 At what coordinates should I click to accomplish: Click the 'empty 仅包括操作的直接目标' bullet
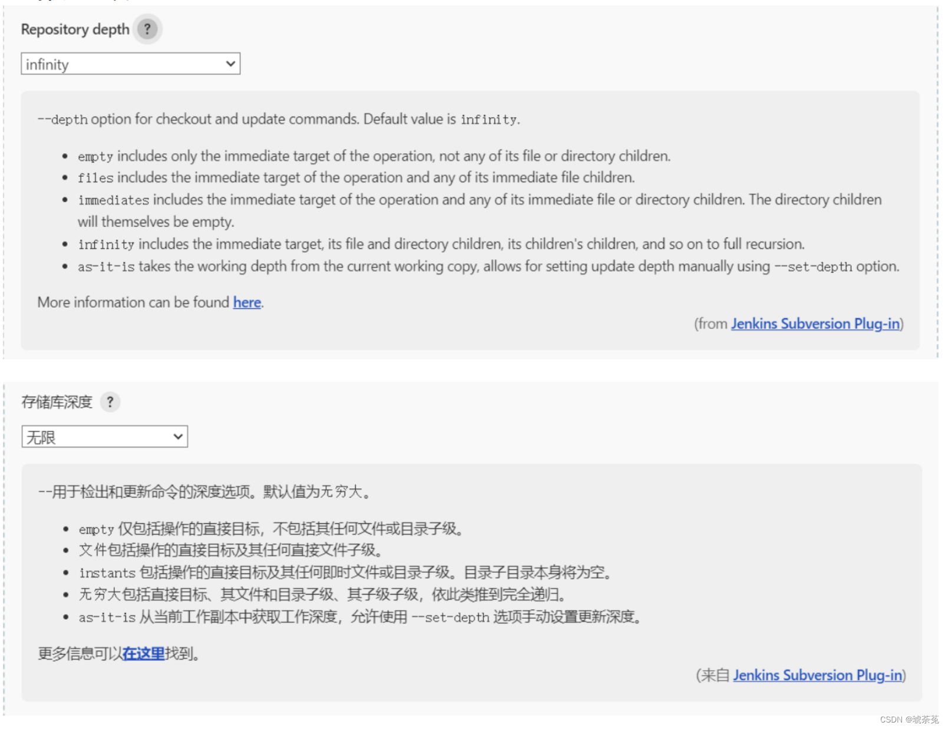(271, 529)
